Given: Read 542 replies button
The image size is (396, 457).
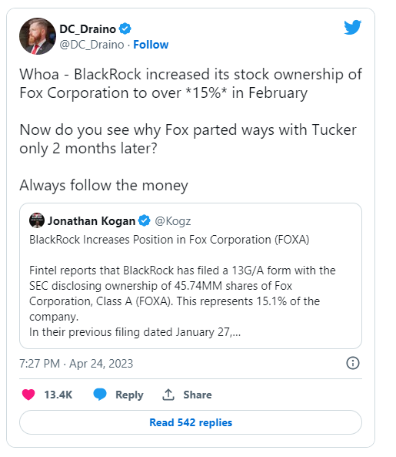Looking at the screenshot, I should coord(191,422).
